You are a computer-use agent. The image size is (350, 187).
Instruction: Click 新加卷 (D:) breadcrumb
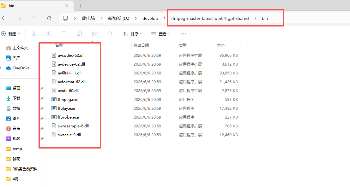(118, 18)
